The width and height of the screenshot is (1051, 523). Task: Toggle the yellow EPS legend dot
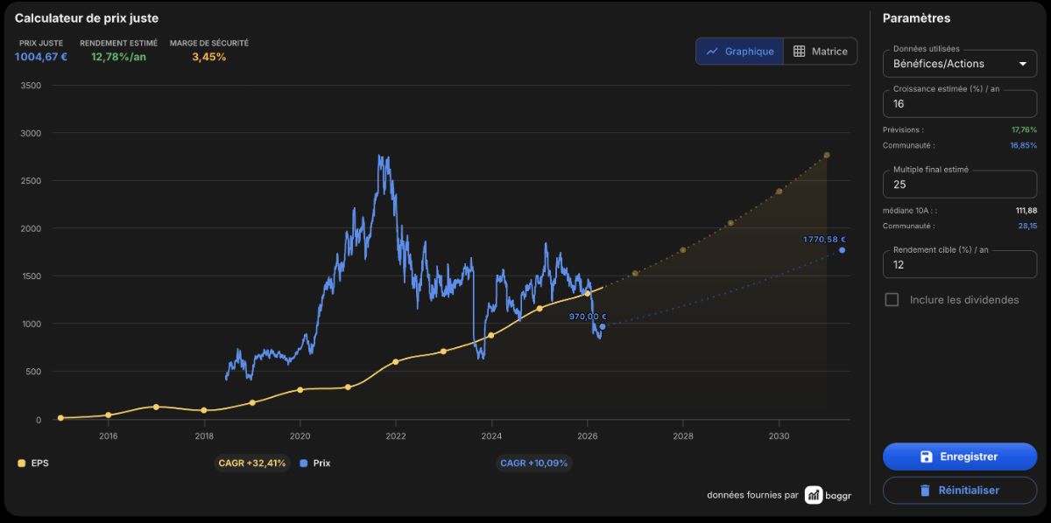coord(21,463)
